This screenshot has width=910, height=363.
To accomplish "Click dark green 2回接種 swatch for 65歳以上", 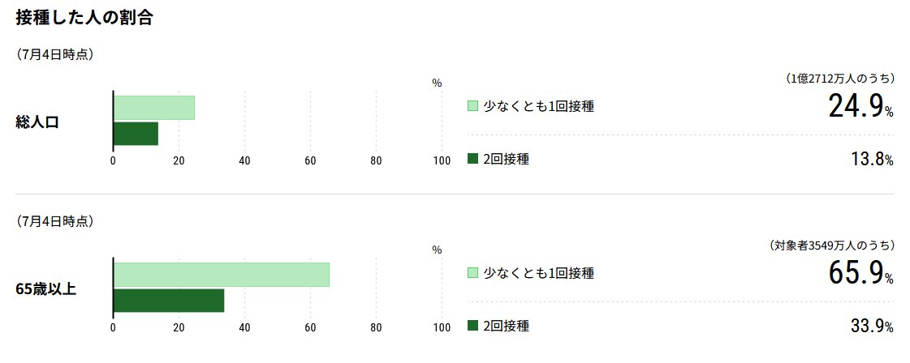I will [x=472, y=326].
